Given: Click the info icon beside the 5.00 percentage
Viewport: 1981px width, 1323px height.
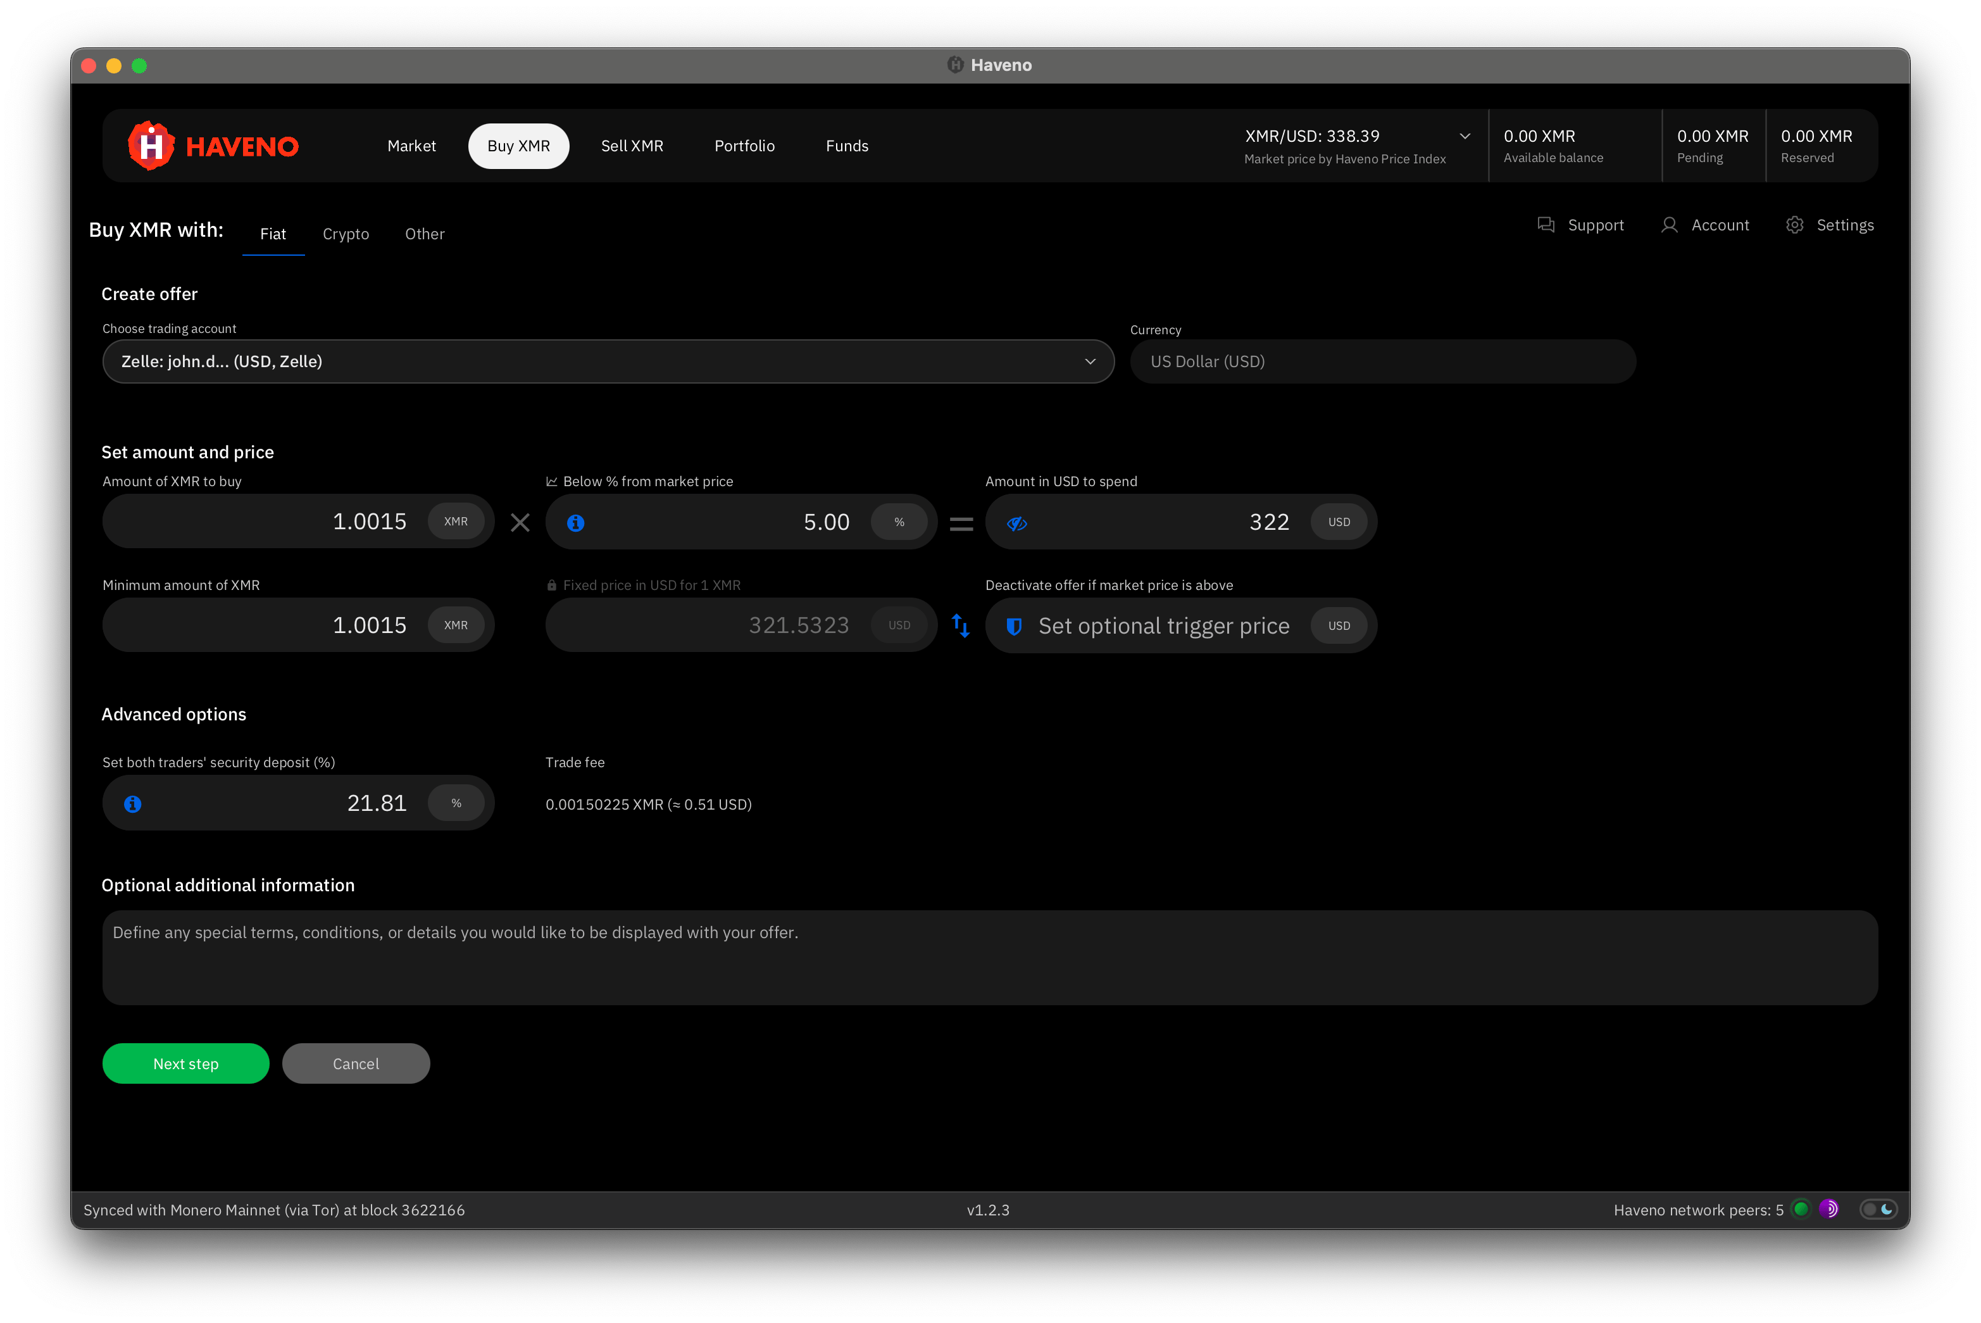Looking at the screenshot, I should (x=576, y=522).
